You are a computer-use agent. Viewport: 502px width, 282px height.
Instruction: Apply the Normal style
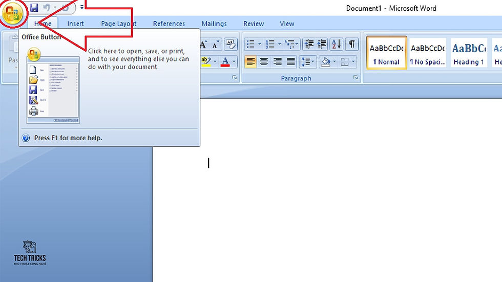pos(386,52)
